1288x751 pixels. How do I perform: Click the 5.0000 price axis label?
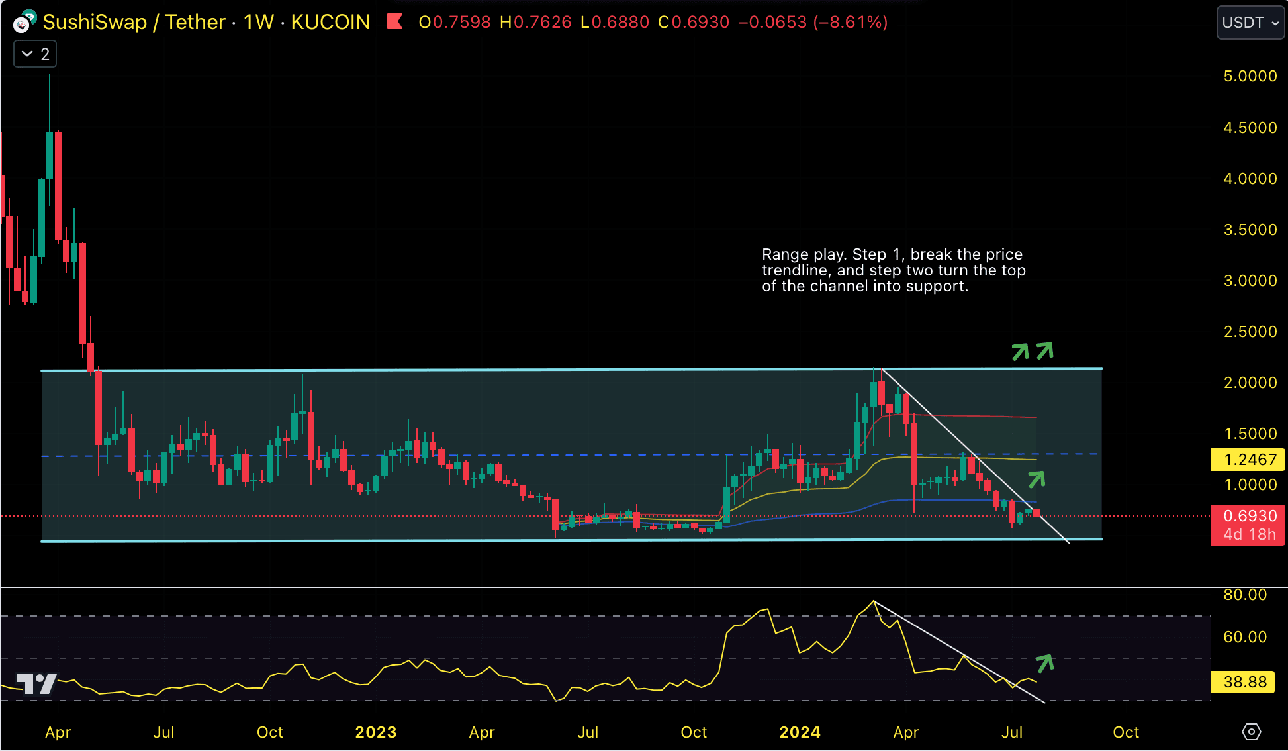(x=1250, y=76)
